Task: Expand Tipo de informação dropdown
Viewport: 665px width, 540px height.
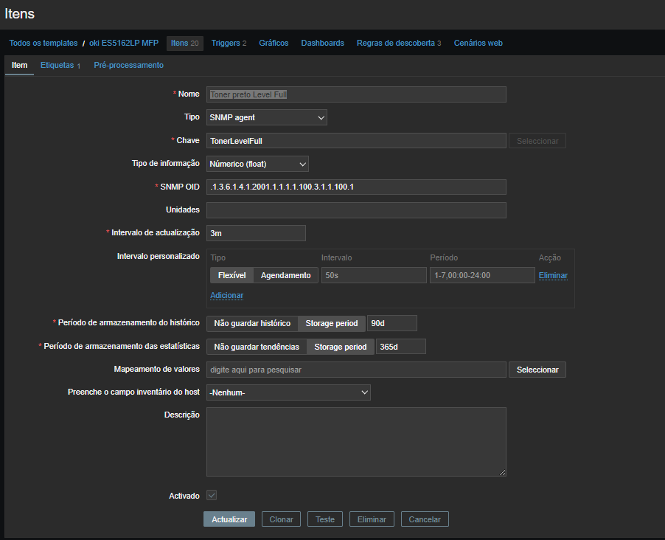Action: pyautogui.click(x=257, y=164)
